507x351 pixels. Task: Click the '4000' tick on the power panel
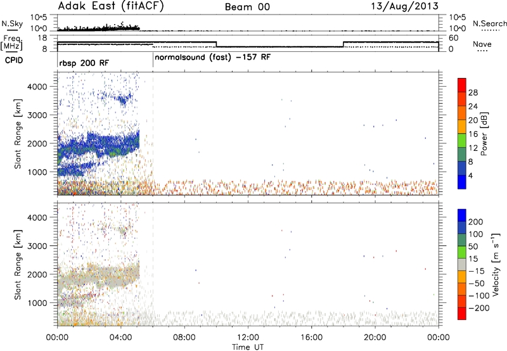37,87
